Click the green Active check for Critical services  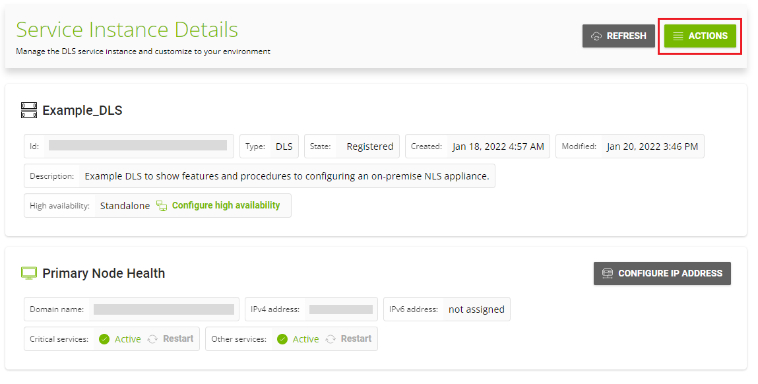(x=104, y=338)
